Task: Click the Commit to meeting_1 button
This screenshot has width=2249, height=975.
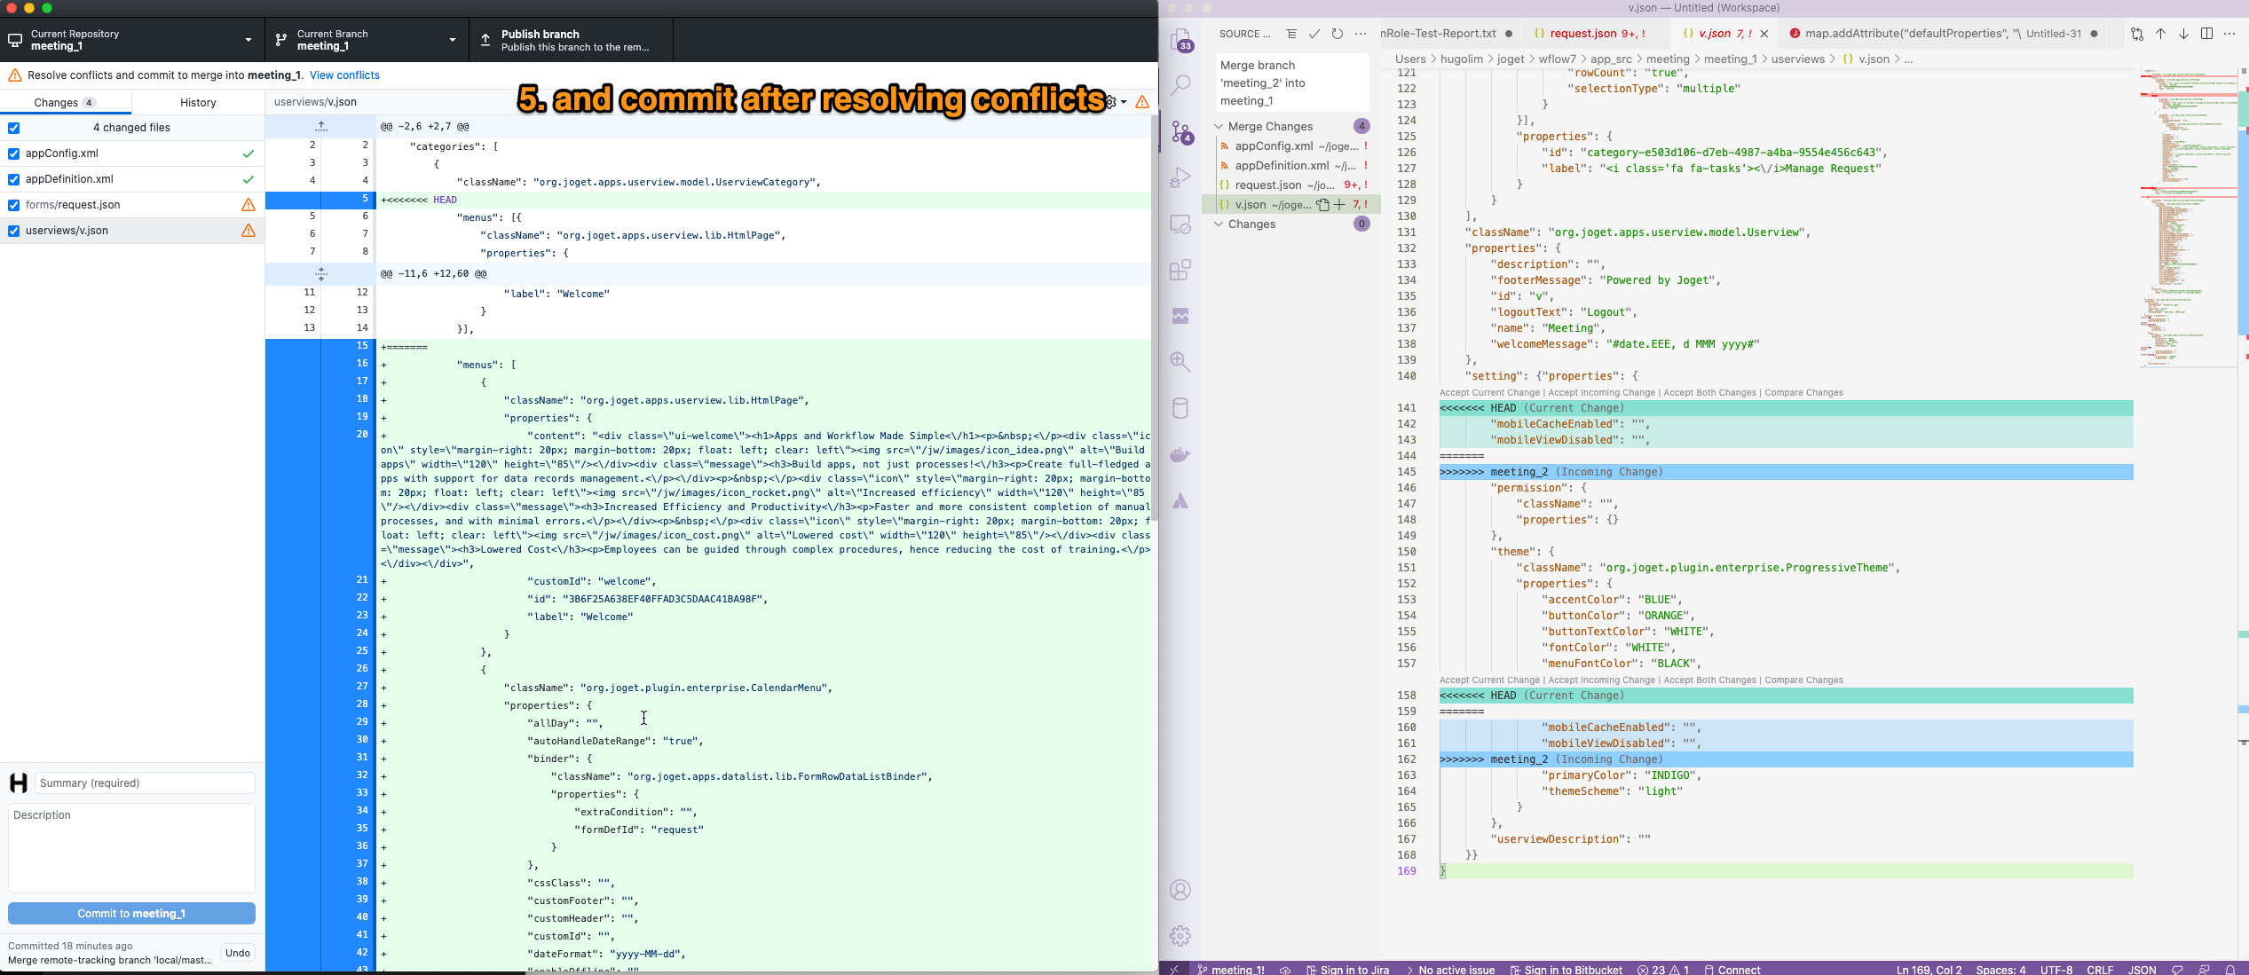Action: click(x=131, y=913)
